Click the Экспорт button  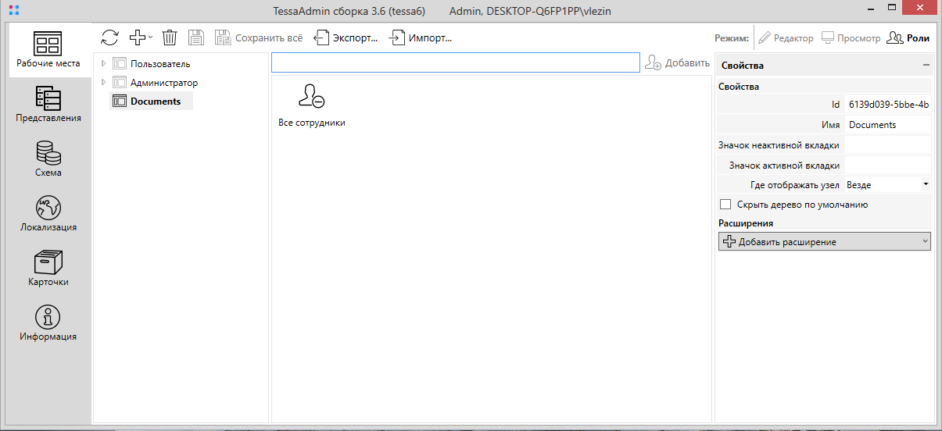pyautogui.click(x=346, y=37)
